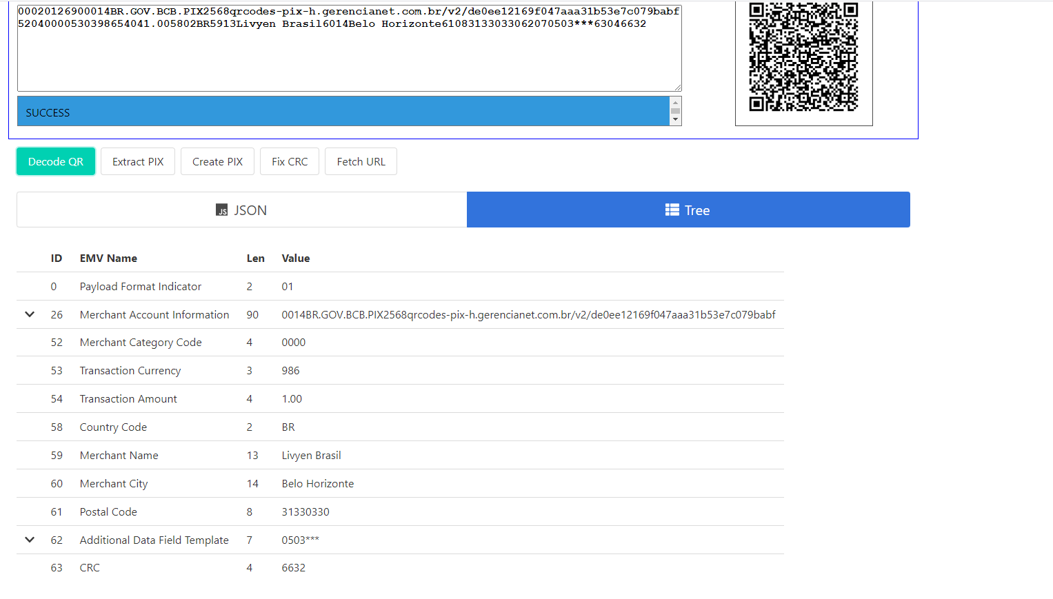Click the Country Code value BR
This screenshot has height=599, width=1053.
tap(288, 427)
